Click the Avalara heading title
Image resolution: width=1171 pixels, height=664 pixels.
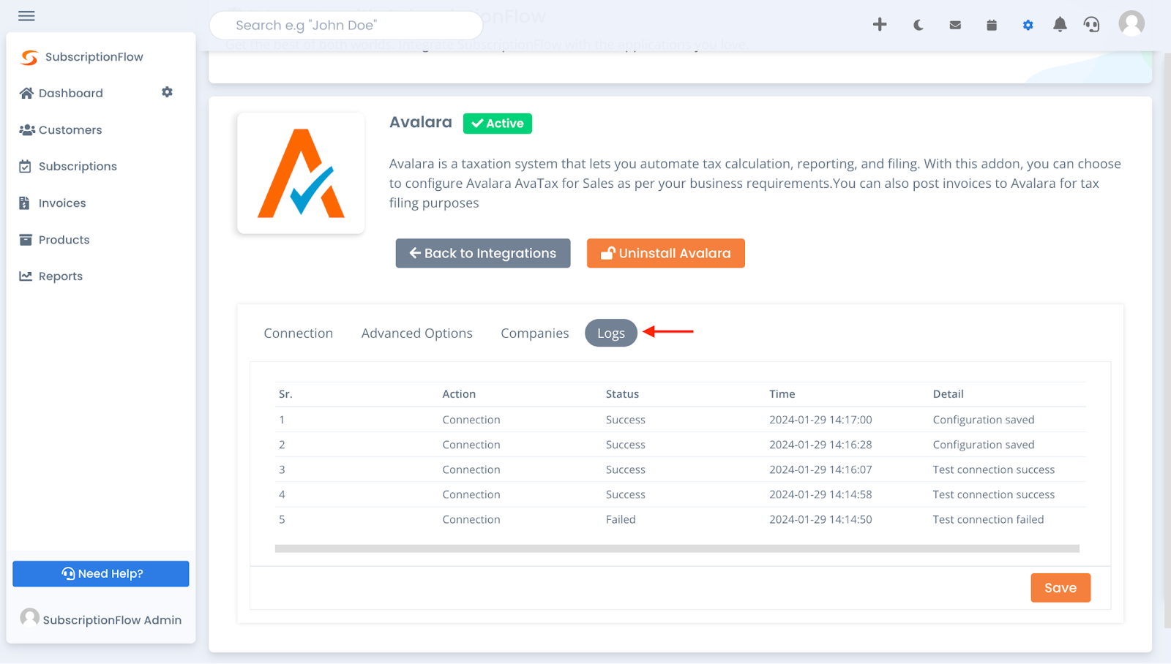tap(421, 122)
